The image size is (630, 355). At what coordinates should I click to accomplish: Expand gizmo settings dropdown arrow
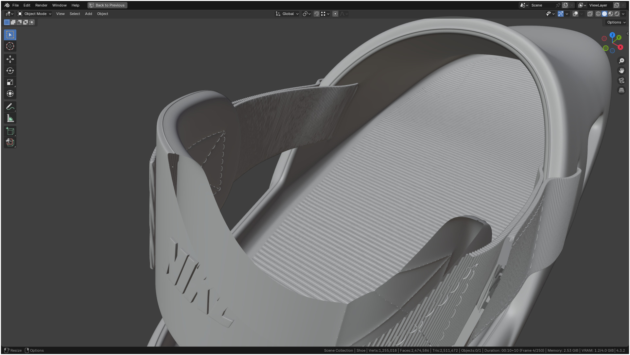(x=567, y=14)
